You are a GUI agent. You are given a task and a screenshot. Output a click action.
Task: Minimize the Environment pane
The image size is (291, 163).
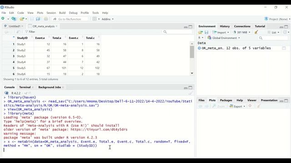281,27
